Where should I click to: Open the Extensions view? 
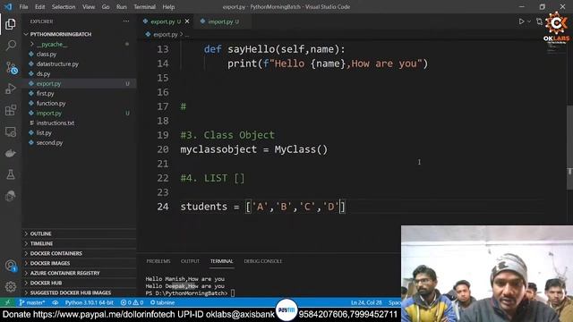pyautogui.click(x=11, y=110)
